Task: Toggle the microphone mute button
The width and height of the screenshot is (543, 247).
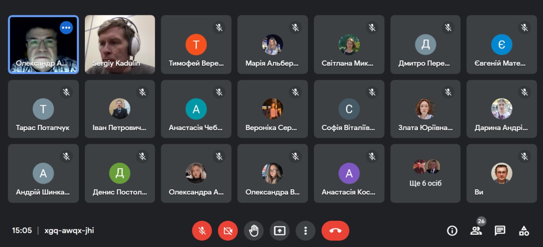Action: pyautogui.click(x=202, y=230)
